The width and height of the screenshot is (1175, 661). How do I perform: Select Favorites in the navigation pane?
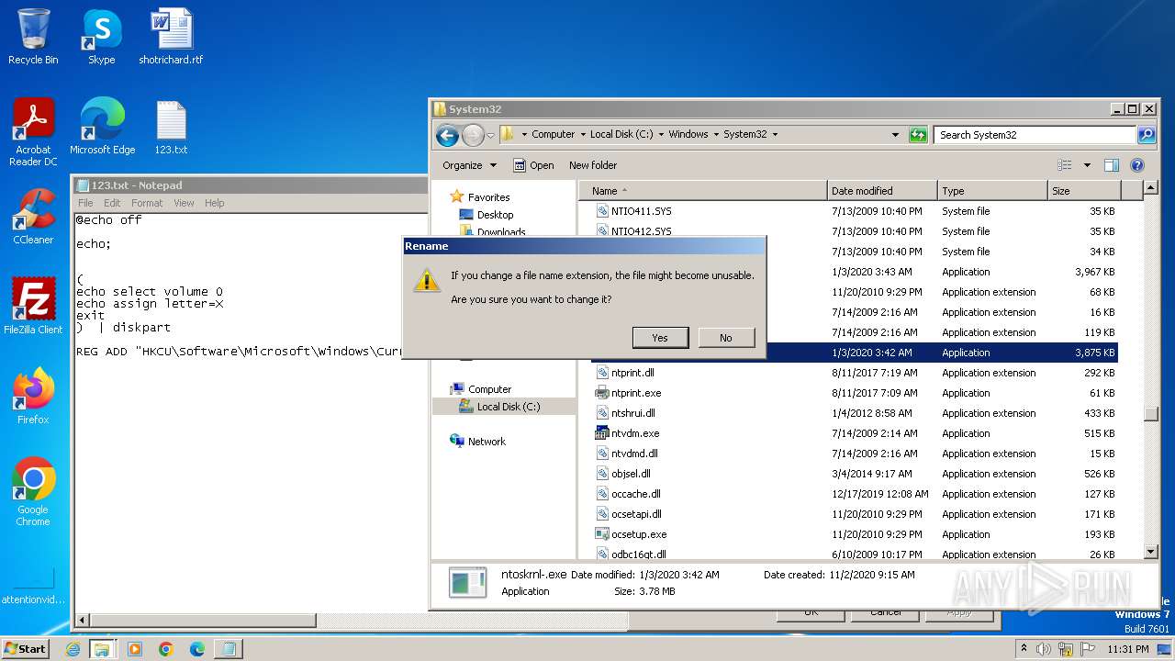488,197
